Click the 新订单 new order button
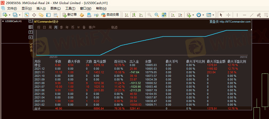The height and width of the screenshot is (119, 269). 70,15
